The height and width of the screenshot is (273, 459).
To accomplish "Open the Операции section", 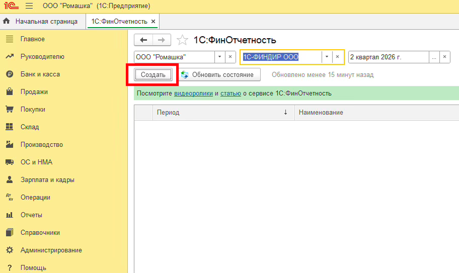I will tap(35, 197).
